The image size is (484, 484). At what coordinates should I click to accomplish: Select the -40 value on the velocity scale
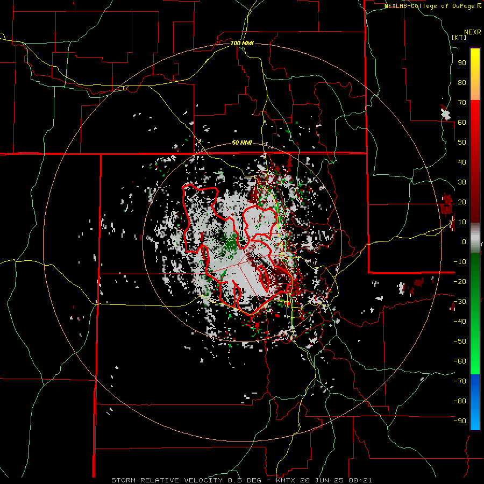coord(460,322)
